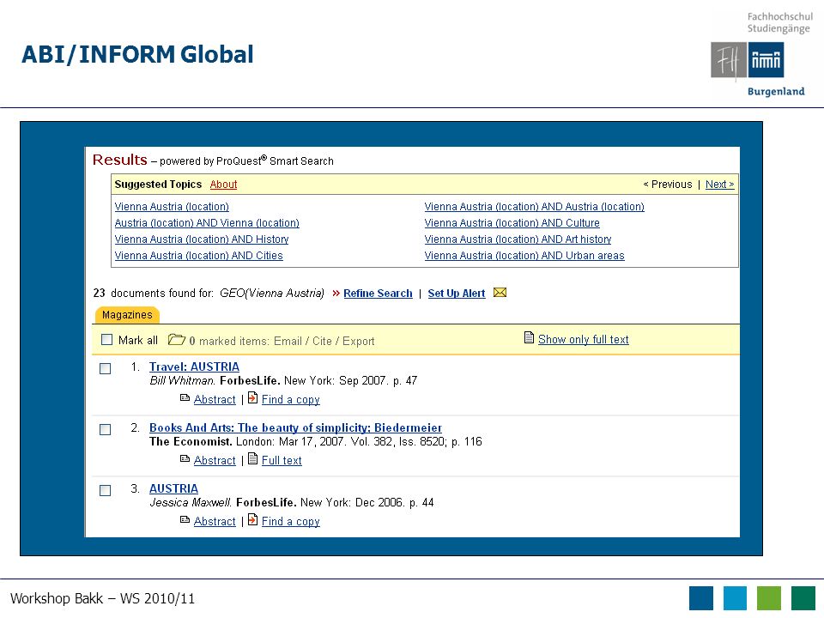This screenshot has width=824, height=618.
Task: Click the Previous suggested topics control
Action: pyautogui.click(x=668, y=185)
